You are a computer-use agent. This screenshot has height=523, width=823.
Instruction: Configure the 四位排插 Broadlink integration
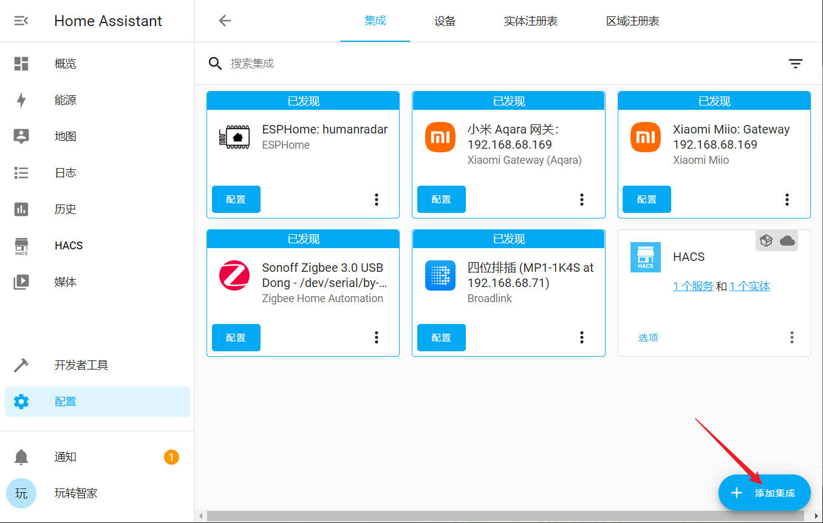click(442, 337)
